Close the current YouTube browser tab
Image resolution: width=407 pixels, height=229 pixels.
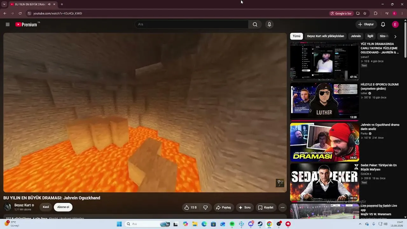click(x=54, y=4)
